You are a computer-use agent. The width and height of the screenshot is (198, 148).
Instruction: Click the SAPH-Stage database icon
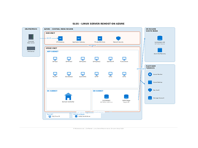click(126, 97)
